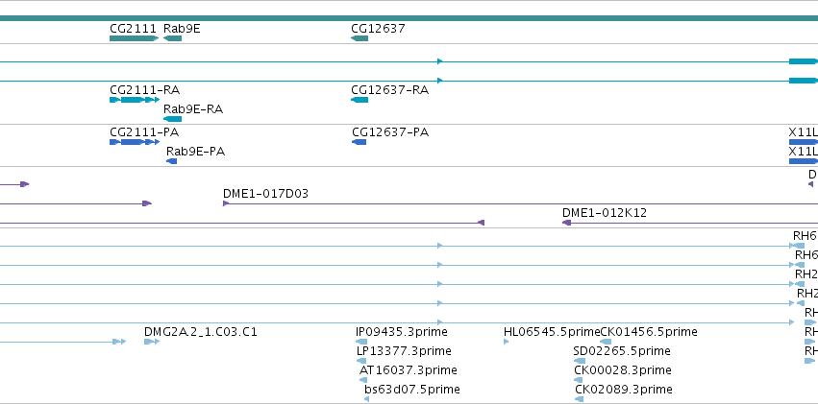
Task: Click the AT16037.3prime label
Action: [x=408, y=370]
